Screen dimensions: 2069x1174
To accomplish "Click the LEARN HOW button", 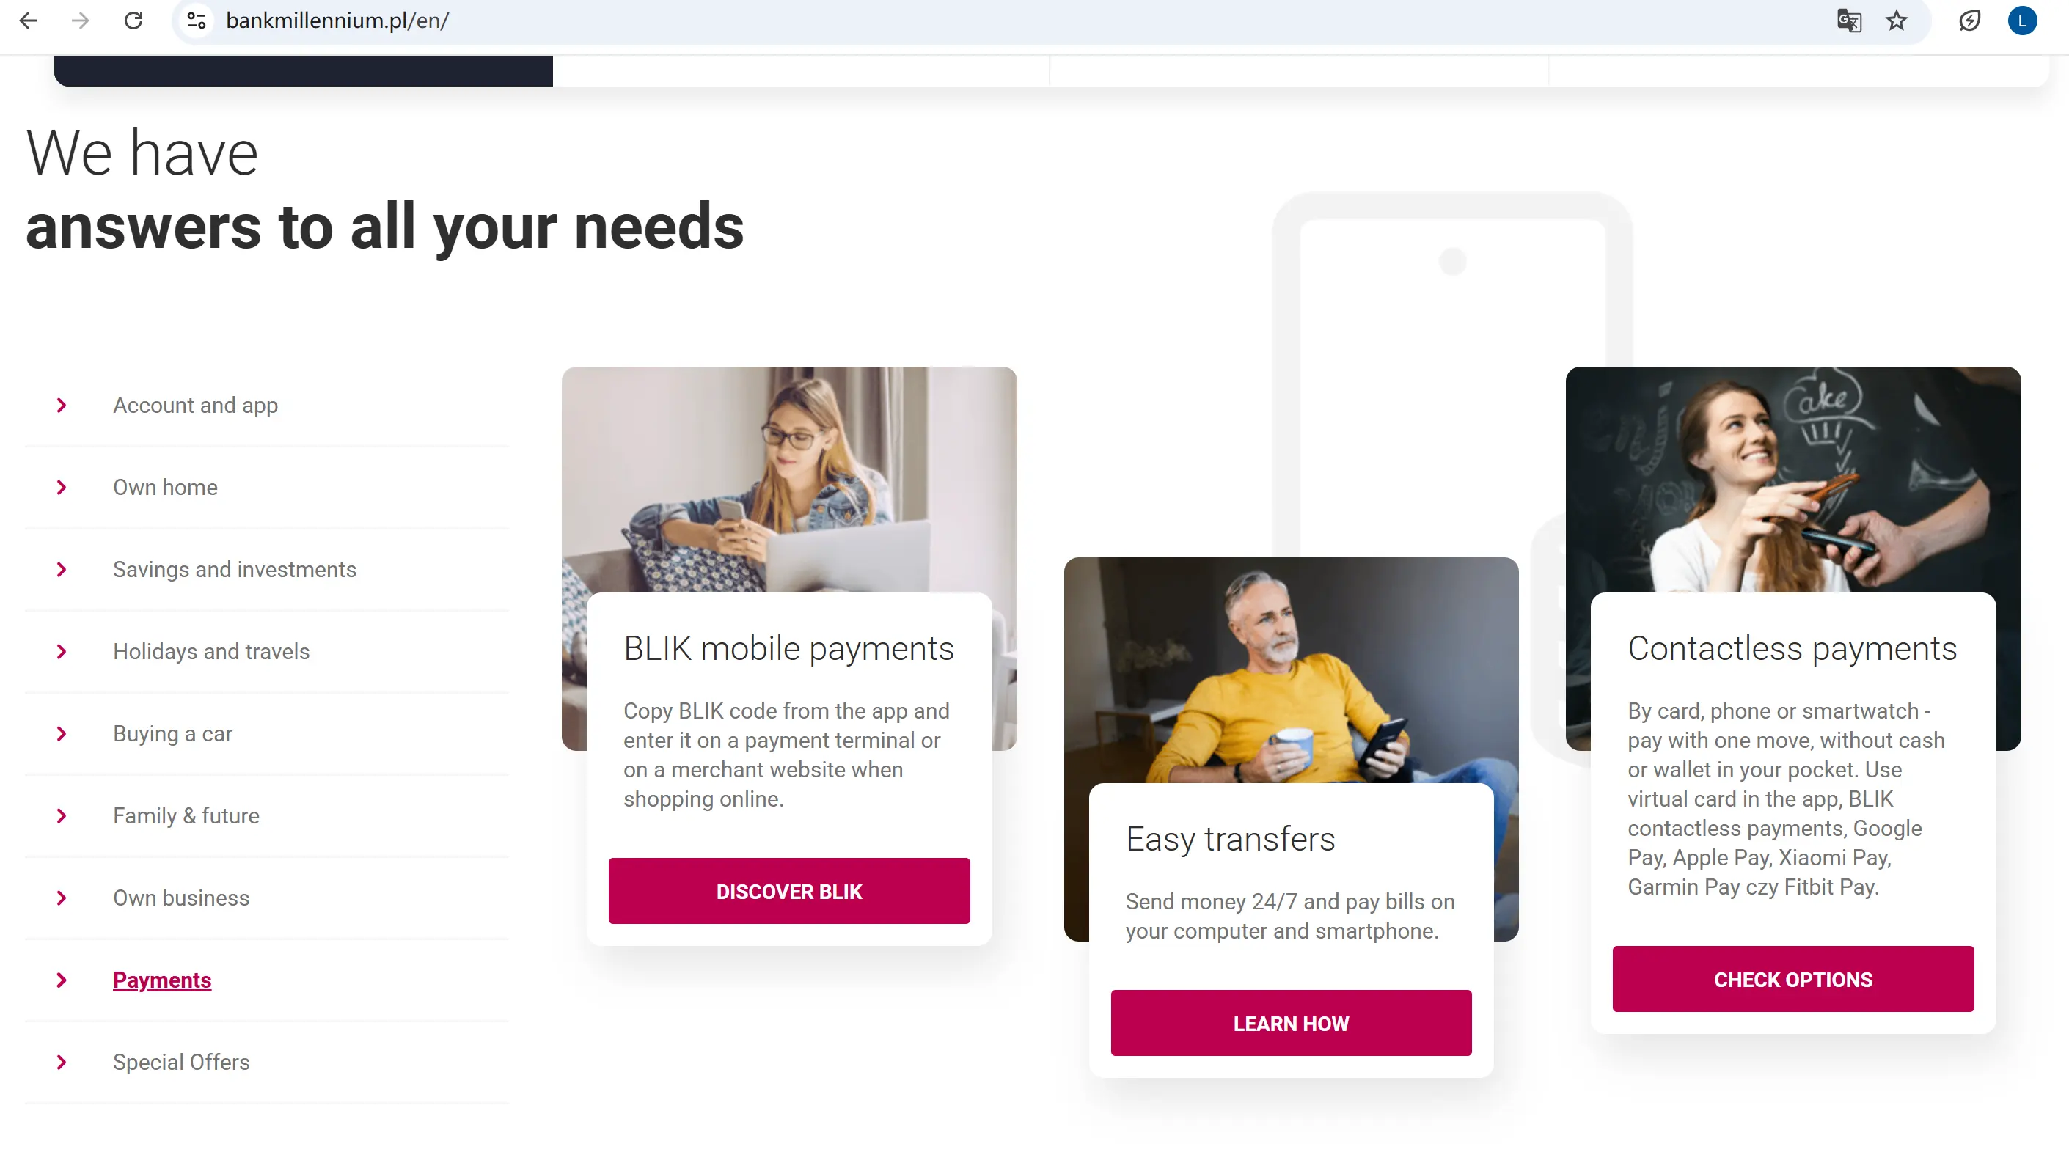I will click(x=1291, y=1023).
